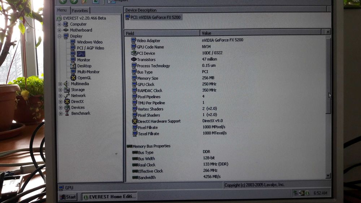361x203 pixels.
Task: Click the Benchmark hourglass icon
Action: (67, 113)
